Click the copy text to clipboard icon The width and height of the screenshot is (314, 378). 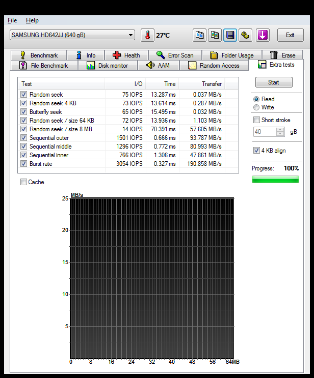(199, 35)
